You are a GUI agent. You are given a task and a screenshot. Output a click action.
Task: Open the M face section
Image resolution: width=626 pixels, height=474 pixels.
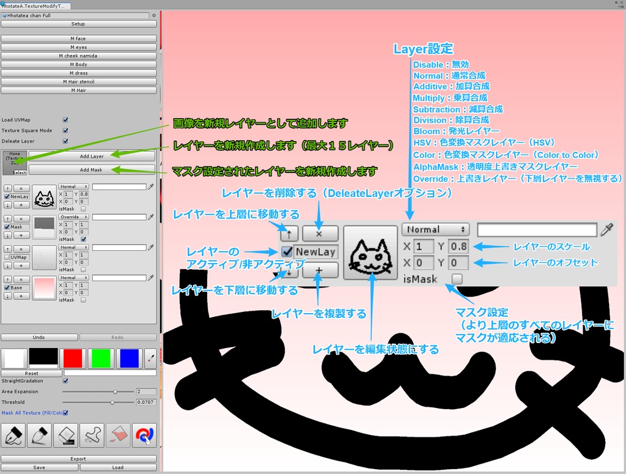pyautogui.click(x=78, y=38)
